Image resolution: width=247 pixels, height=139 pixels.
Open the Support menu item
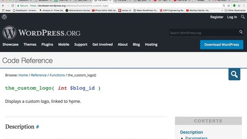click(x=81, y=45)
